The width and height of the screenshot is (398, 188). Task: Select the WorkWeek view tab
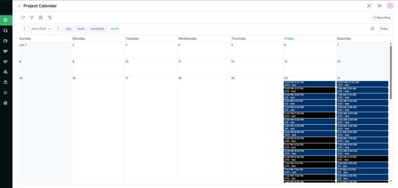[x=97, y=29]
